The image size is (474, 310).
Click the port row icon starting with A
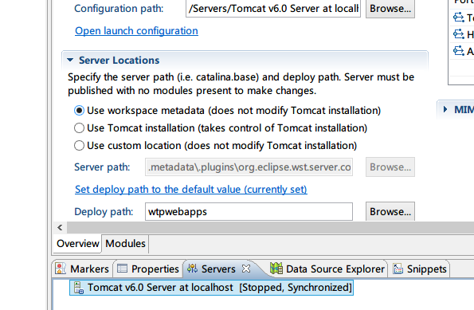pyautogui.click(x=459, y=50)
